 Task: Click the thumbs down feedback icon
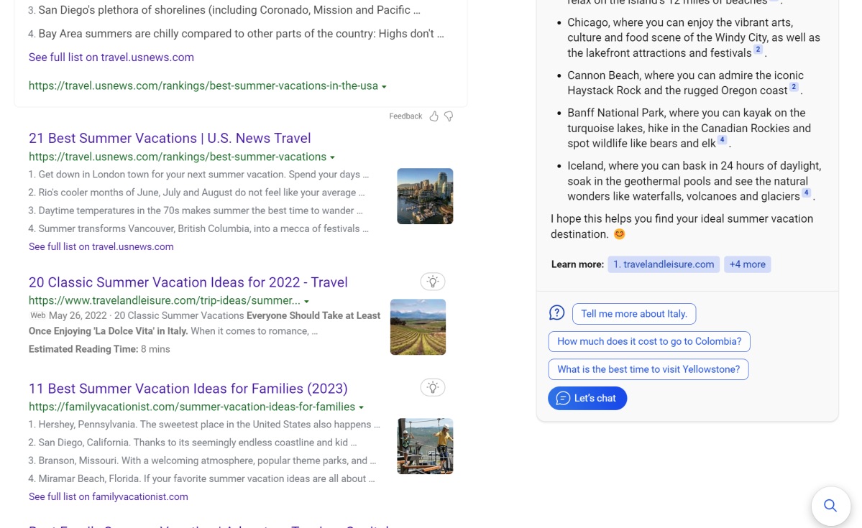(449, 116)
